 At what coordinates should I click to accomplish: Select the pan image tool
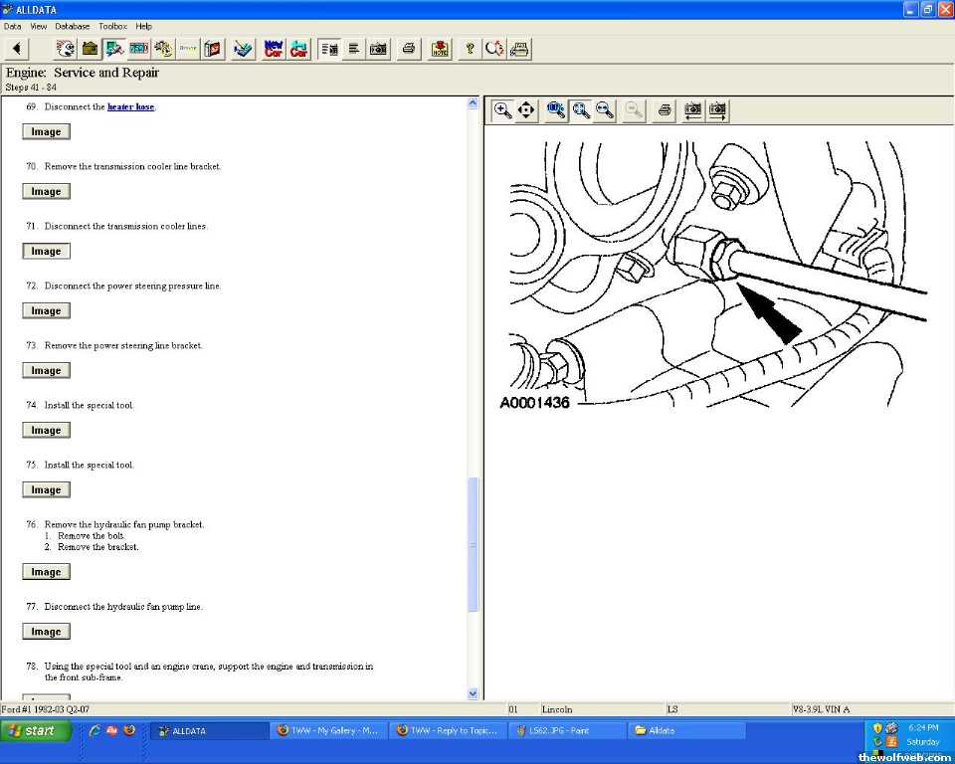(526, 110)
